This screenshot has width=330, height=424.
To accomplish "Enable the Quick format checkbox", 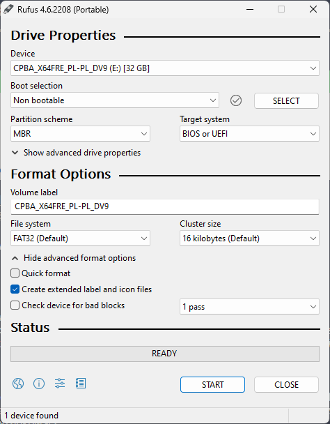I will coord(15,273).
